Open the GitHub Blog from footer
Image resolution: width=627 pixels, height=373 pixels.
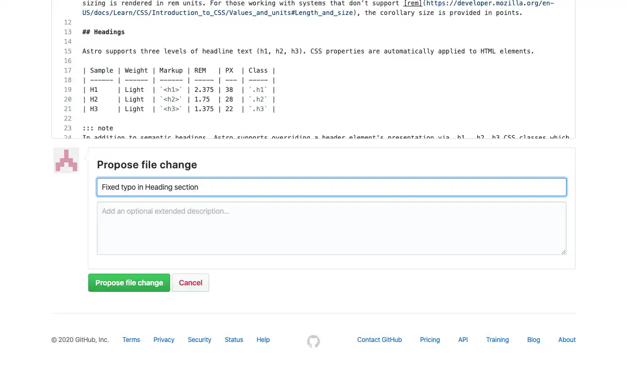[x=533, y=339]
